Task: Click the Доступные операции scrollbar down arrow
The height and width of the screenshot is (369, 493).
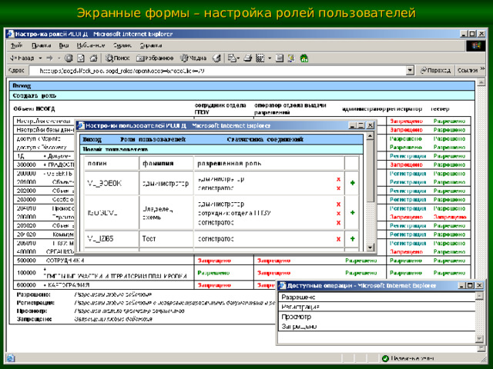Action: pos(479,338)
